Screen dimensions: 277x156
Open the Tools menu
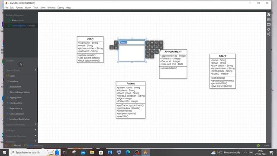point(35,8)
